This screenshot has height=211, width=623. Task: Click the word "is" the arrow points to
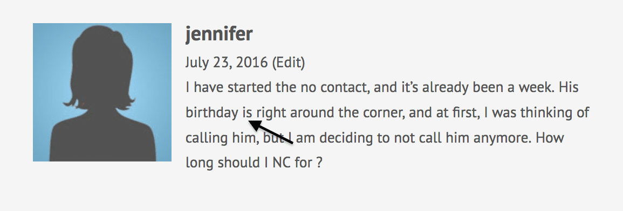tap(247, 112)
